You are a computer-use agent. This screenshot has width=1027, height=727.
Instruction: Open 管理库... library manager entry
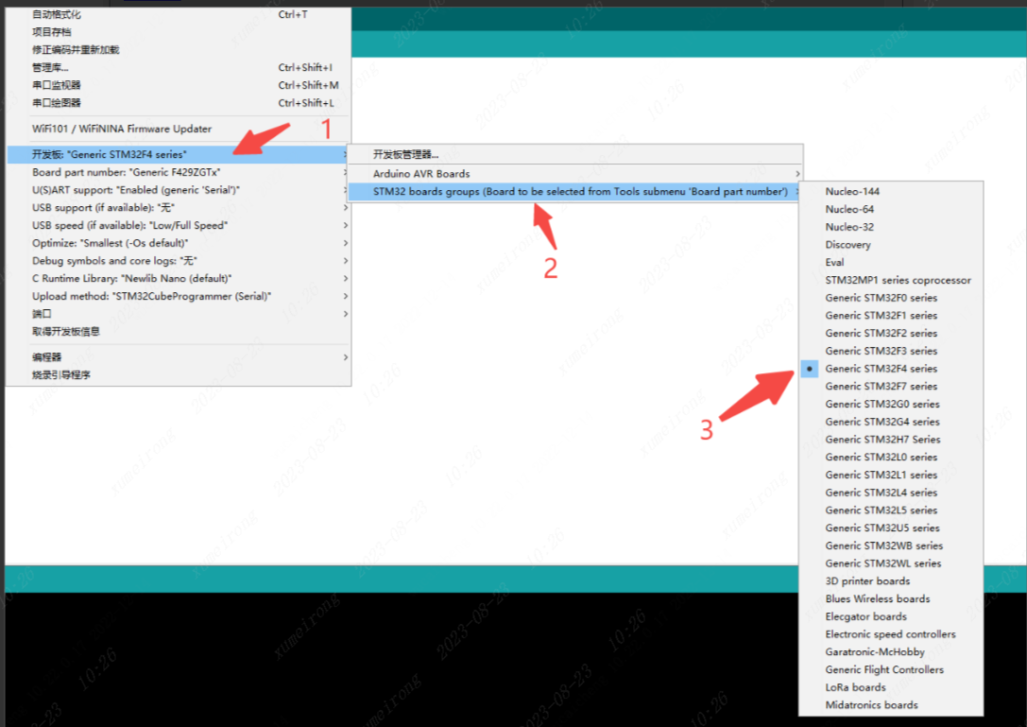[x=179, y=67]
